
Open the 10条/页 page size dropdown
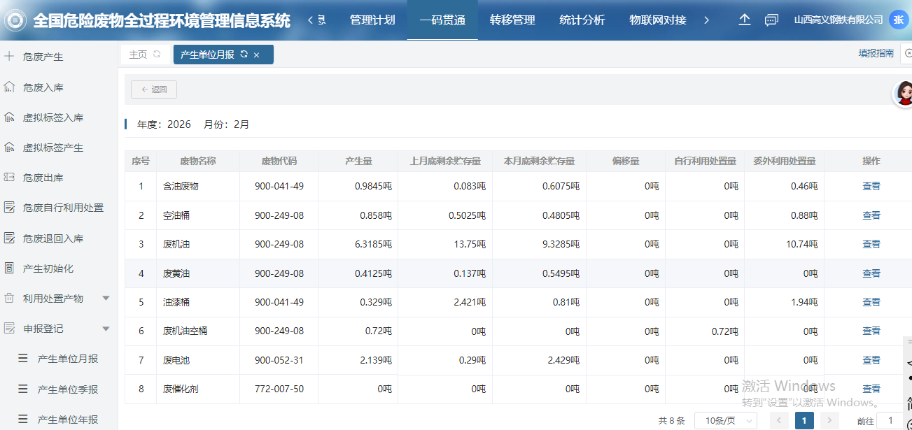coord(725,420)
